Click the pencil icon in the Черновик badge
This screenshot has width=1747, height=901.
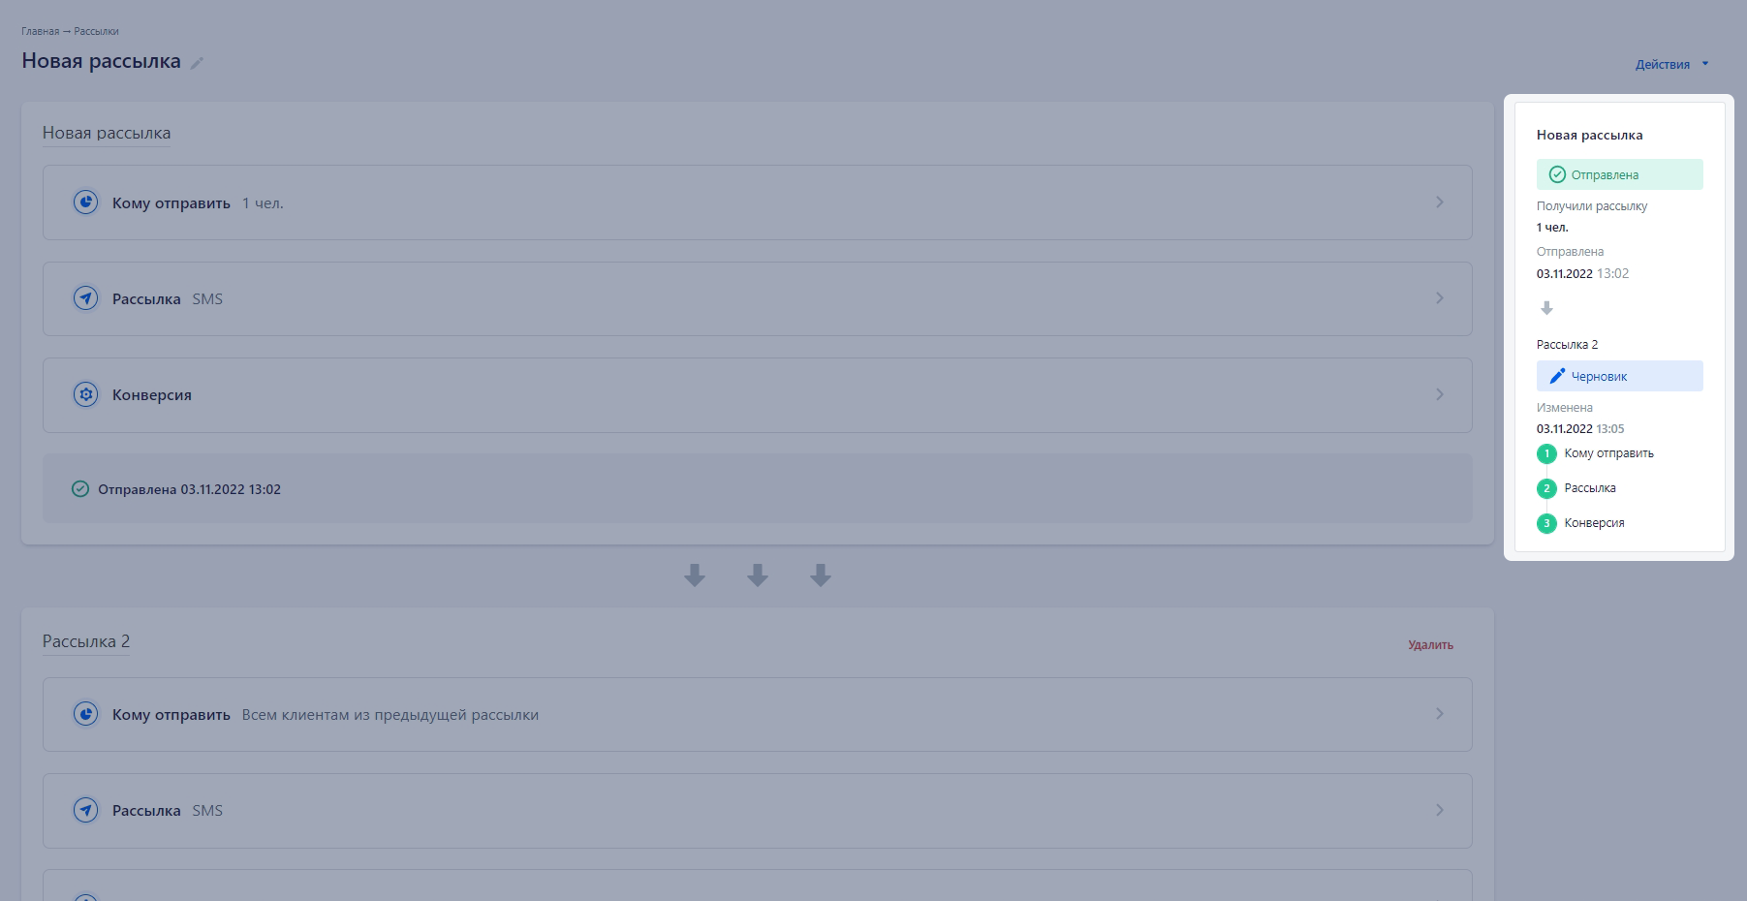click(x=1557, y=376)
